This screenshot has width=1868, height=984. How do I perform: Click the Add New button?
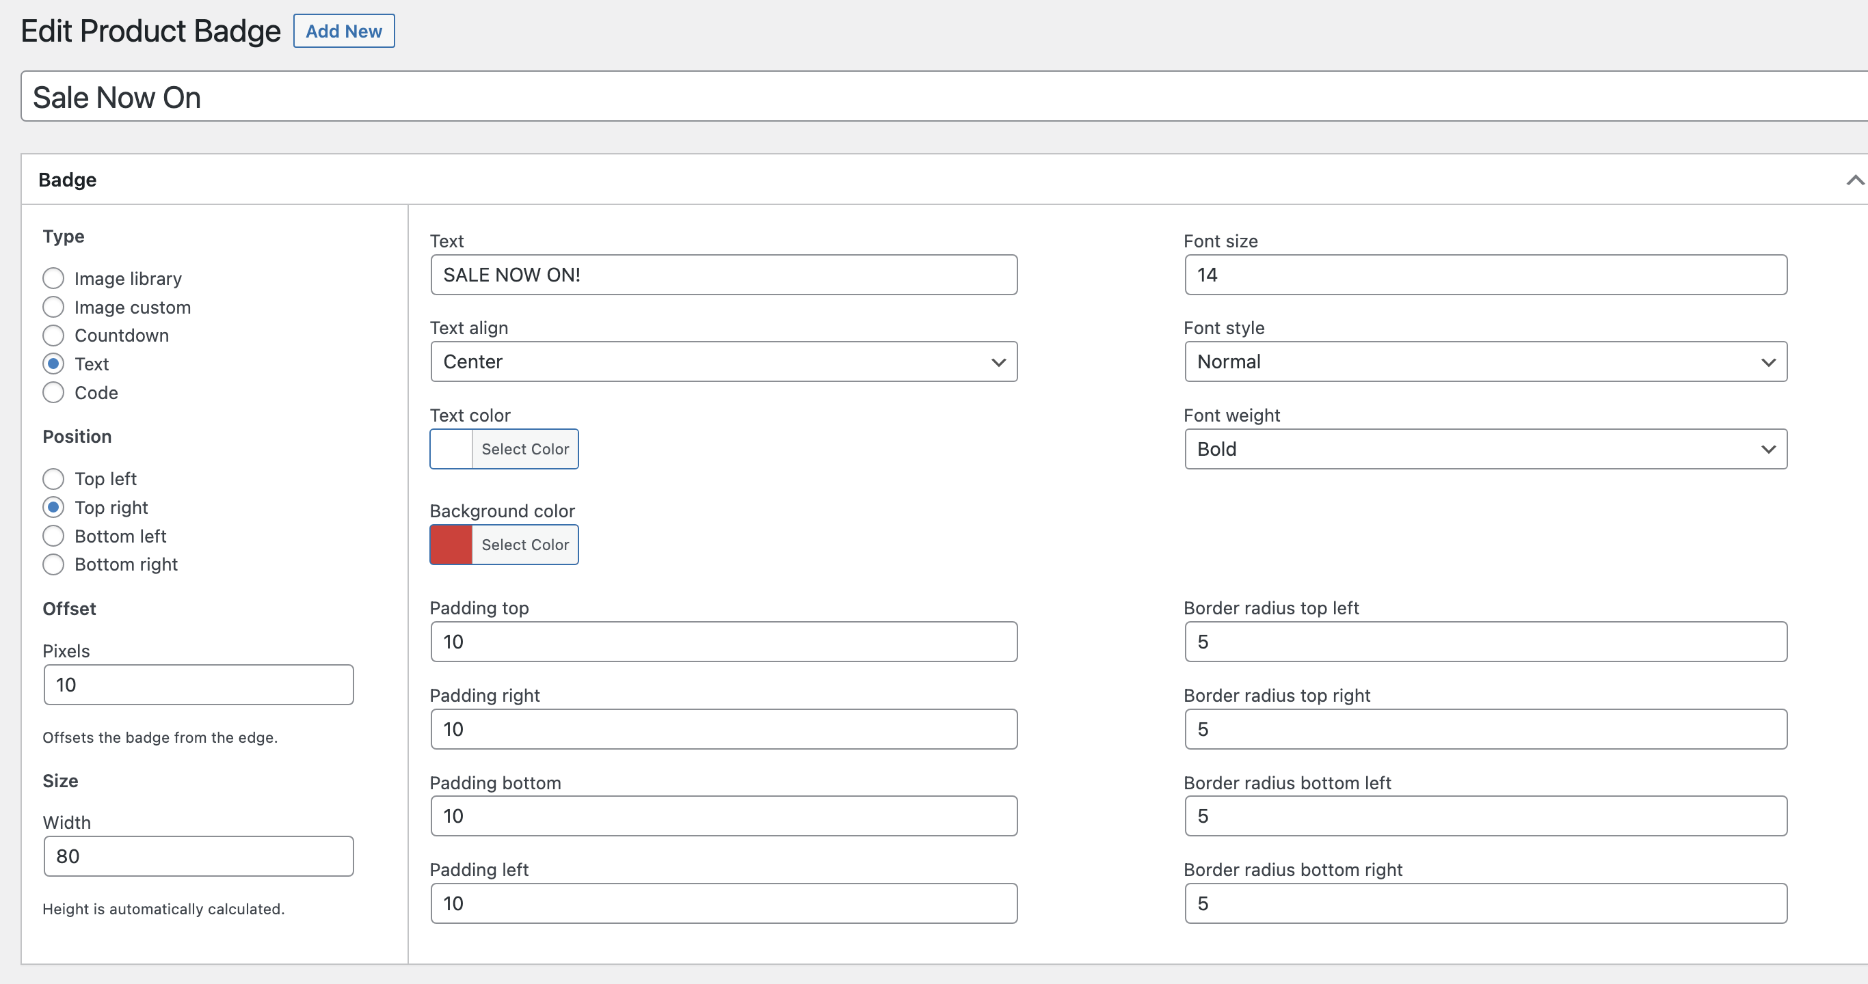(344, 31)
